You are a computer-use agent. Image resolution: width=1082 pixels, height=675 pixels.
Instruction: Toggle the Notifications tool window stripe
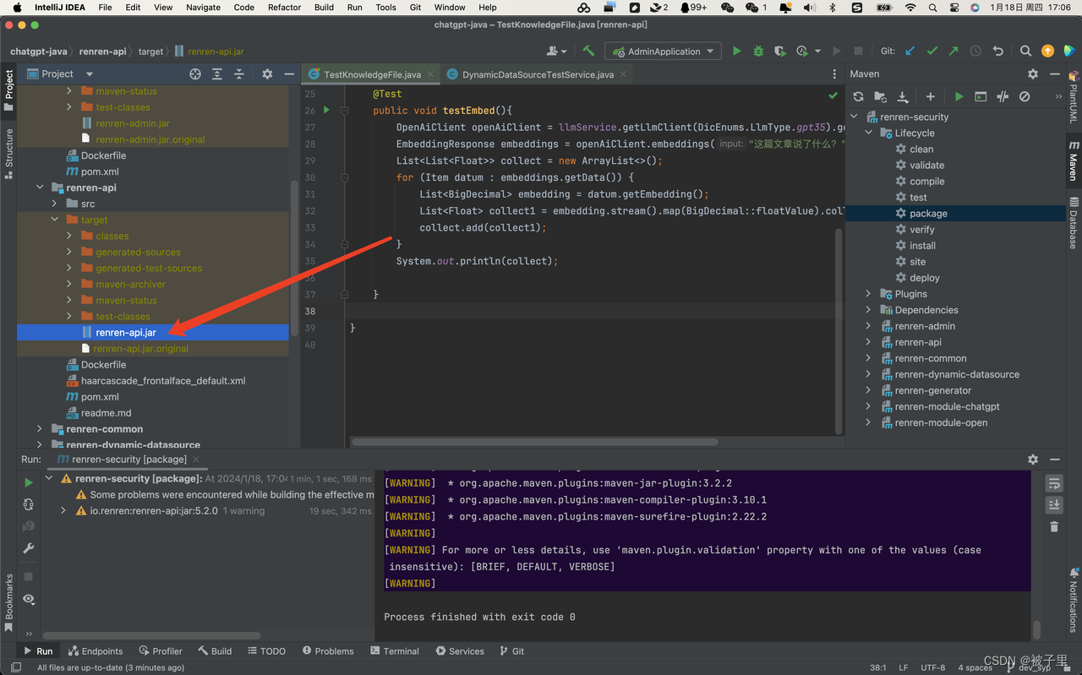[1074, 601]
